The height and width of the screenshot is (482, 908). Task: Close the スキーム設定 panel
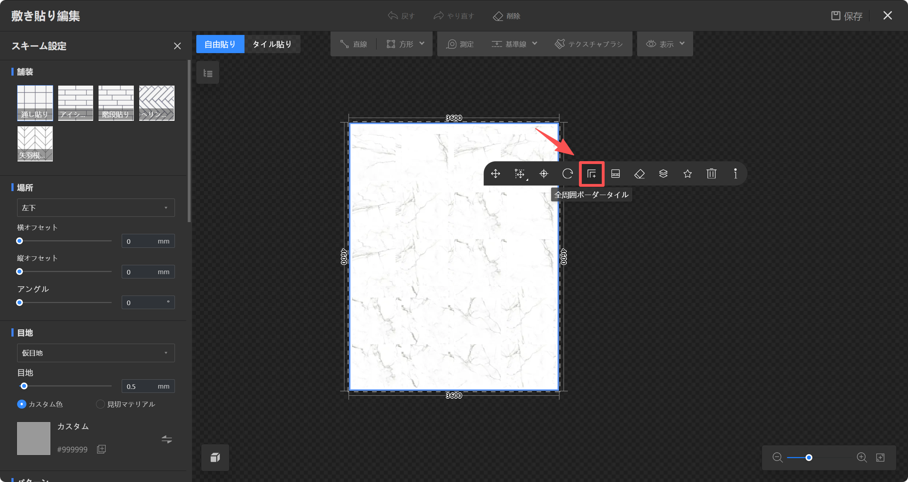coord(177,46)
